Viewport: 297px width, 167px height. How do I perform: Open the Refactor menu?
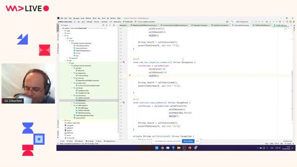[x=89, y=18]
